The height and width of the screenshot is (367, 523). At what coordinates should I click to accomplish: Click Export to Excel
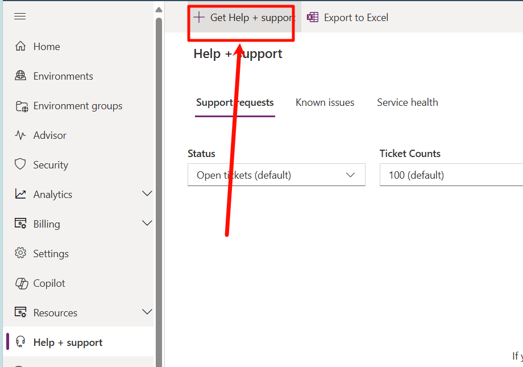(x=347, y=18)
